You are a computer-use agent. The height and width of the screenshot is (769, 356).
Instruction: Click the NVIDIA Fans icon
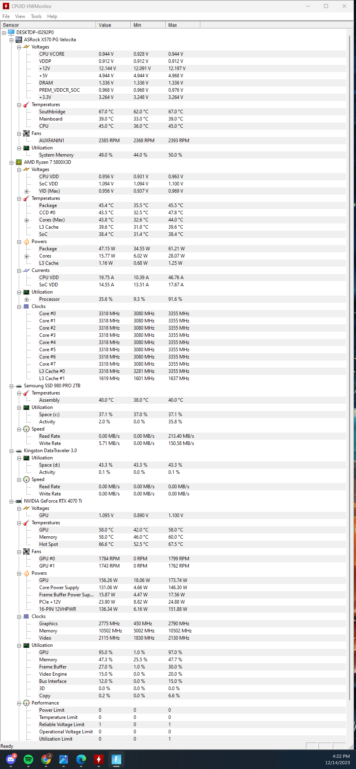(x=26, y=552)
